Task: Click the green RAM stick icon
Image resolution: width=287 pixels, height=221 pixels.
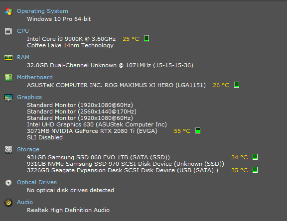Action: tap(8, 58)
